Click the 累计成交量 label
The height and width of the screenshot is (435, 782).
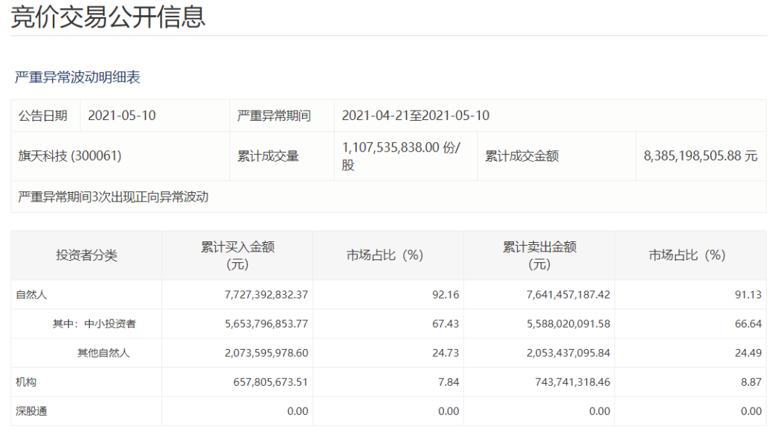[268, 156]
